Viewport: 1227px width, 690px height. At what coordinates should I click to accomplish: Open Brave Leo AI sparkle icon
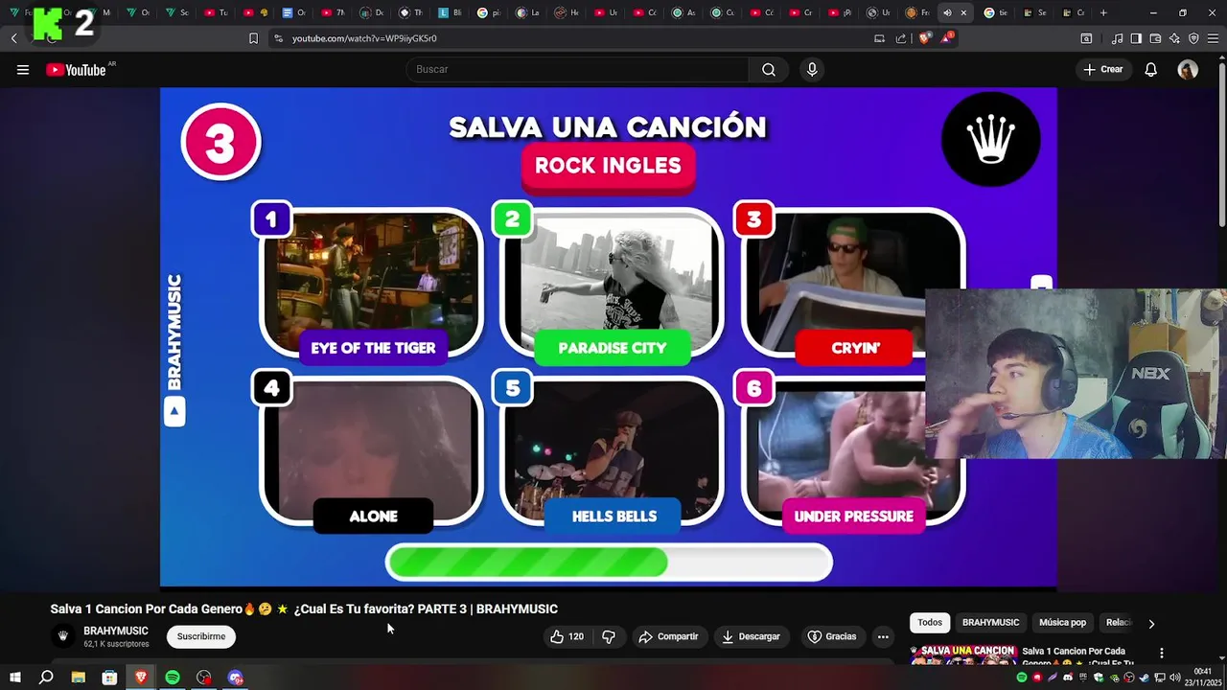coord(1174,38)
